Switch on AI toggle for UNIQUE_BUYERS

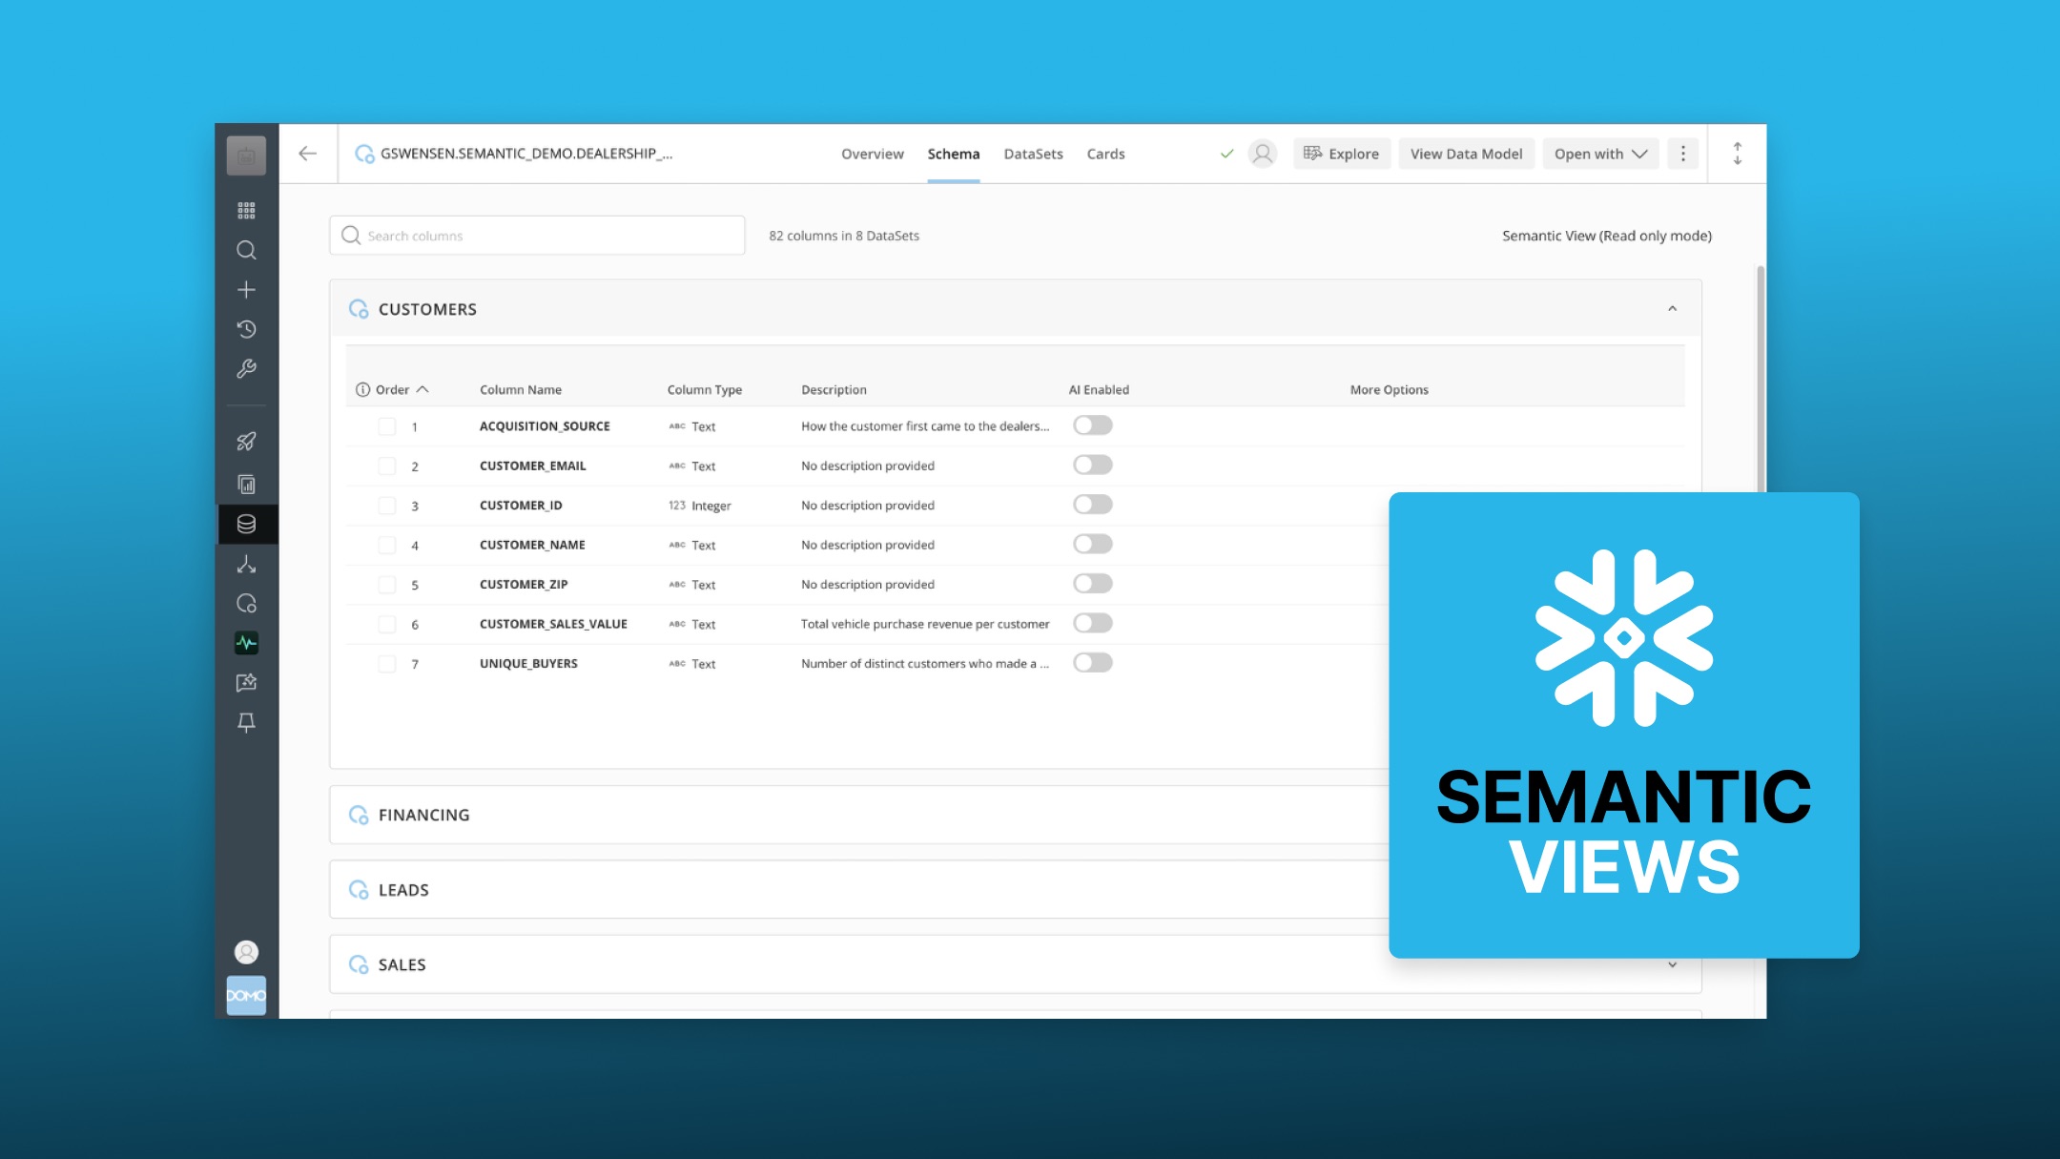click(1093, 663)
